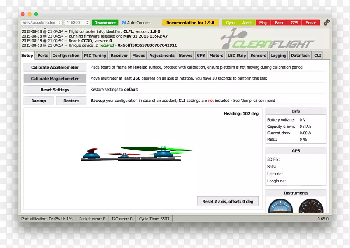The image size is (350, 248).
Task: Click the Current draw 0.00 A value
Action: (305, 133)
